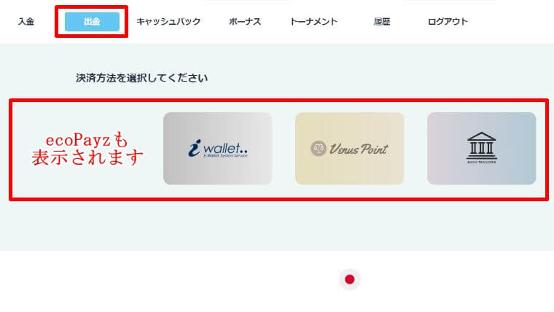Click ログアウト to log out
The width and height of the screenshot is (554, 312).
coord(448,22)
